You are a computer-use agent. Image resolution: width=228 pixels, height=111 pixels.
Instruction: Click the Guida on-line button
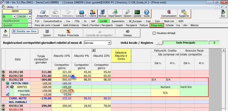25,31
